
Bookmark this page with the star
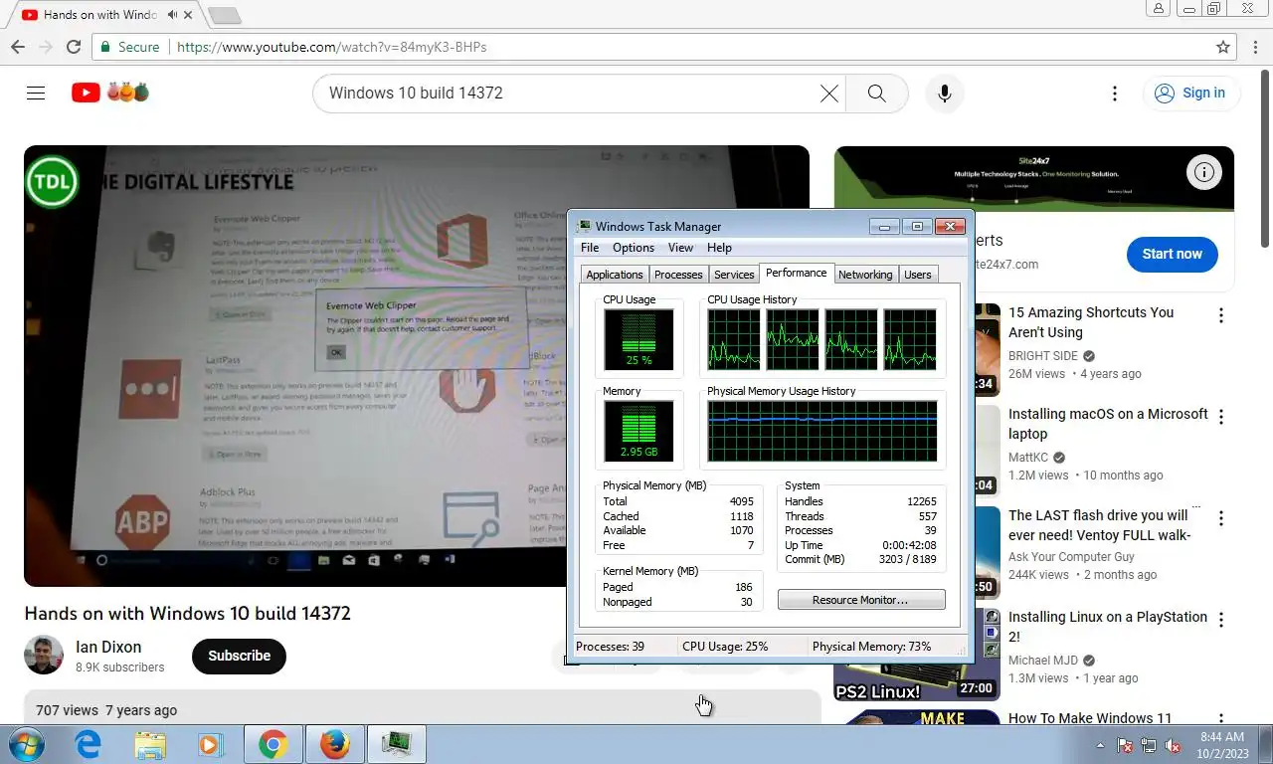pos(1223,47)
